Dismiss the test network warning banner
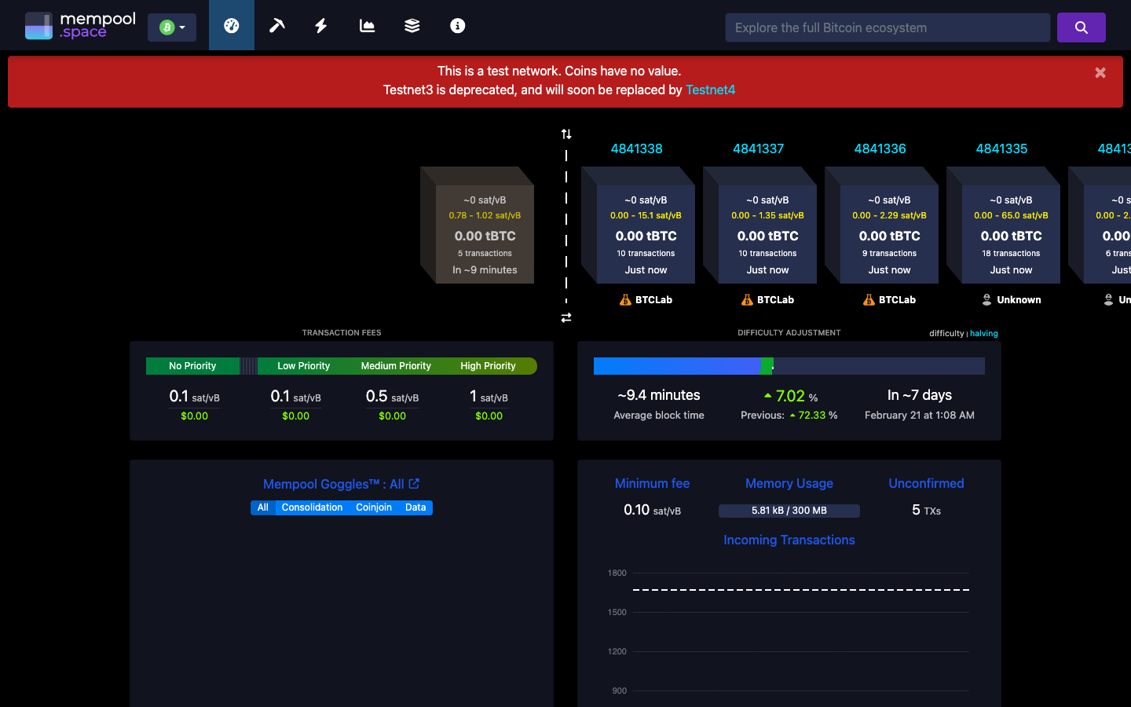The height and width of the screenshot is (707, 1131). pyautogui.click(x=1100, y=72)
